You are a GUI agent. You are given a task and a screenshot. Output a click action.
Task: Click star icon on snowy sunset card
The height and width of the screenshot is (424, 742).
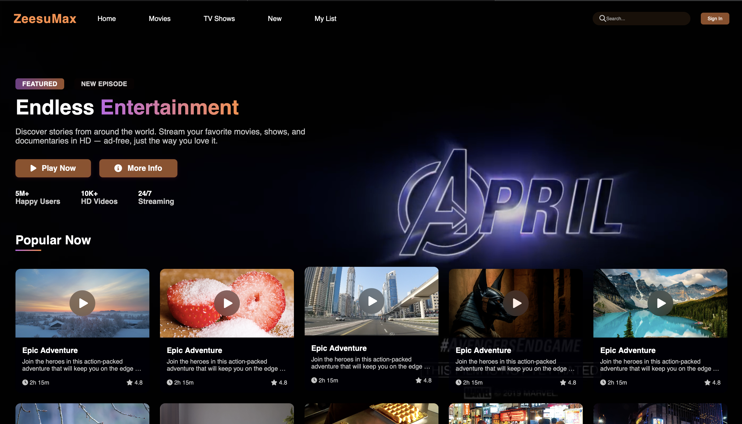[130, 382]
